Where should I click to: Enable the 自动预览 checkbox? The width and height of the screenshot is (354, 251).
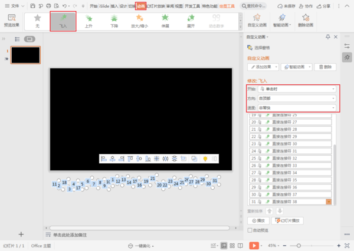coord(250,230)
